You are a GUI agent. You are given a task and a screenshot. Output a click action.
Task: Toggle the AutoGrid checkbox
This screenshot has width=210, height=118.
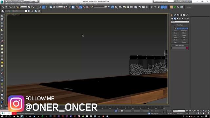(x=175, y=27)
